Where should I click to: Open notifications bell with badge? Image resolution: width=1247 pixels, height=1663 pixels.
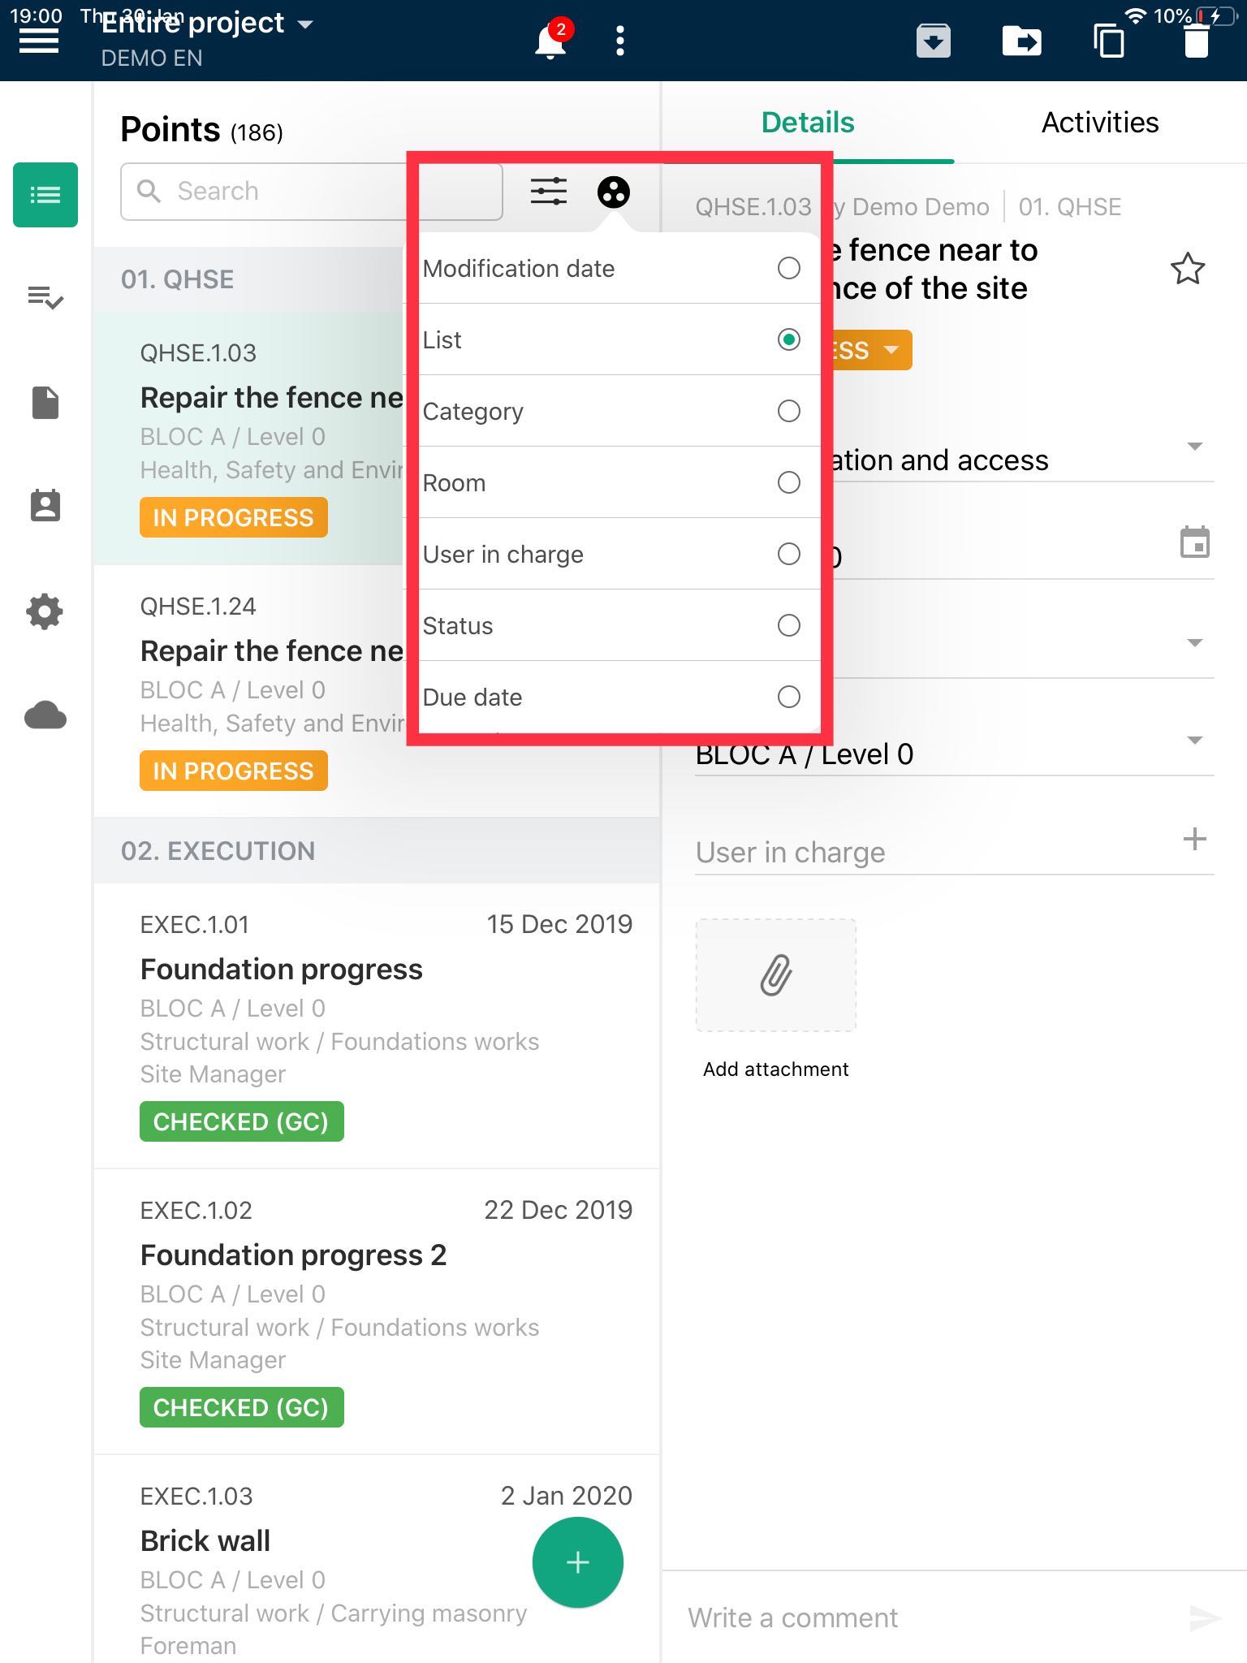pos(552,39)
